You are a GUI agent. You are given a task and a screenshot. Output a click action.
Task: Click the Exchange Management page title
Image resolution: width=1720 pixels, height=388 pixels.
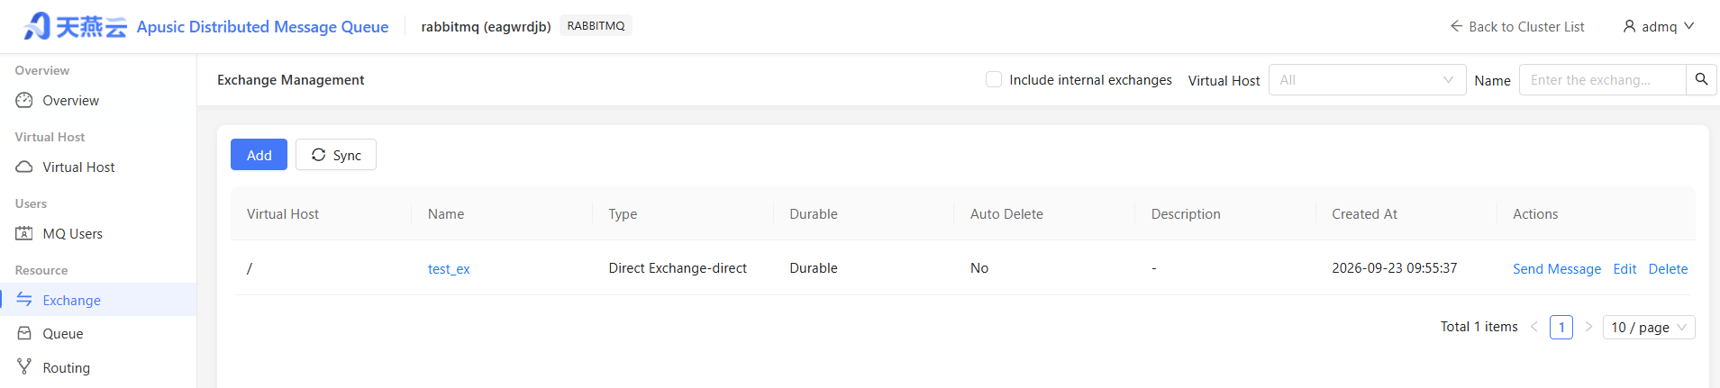click(290, 79)
